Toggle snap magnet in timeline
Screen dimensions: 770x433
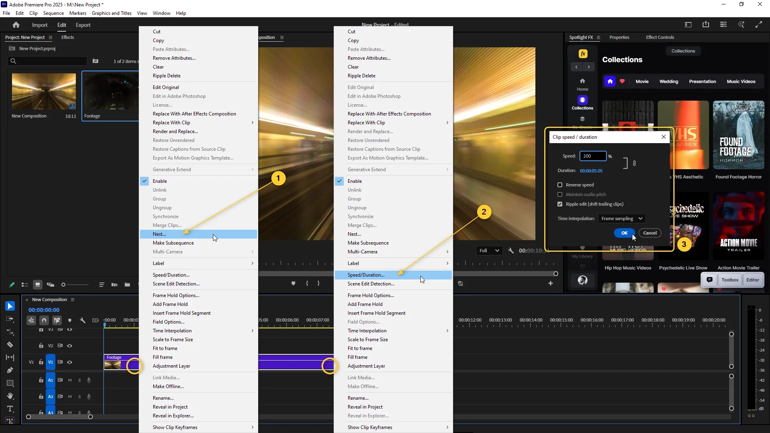click(44, 320)
